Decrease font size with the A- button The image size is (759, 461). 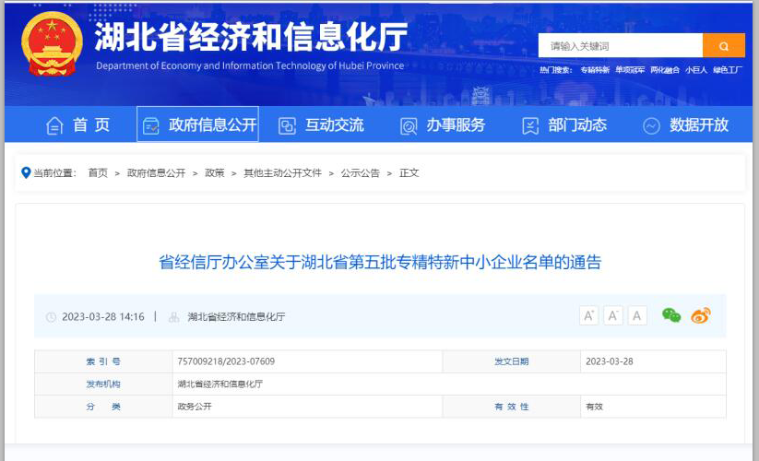pos(613,316)
